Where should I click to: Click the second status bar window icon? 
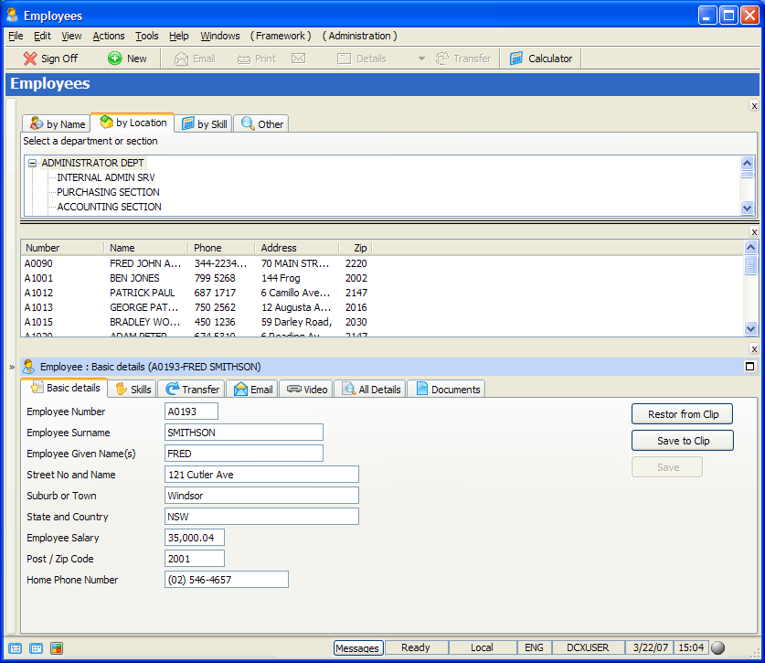(36, 648)
